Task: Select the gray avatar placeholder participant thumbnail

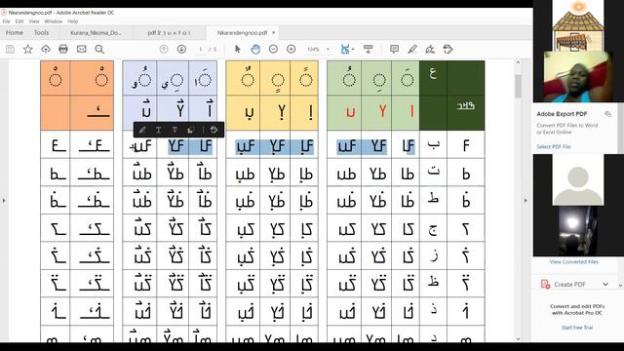Action: point(578,179)
